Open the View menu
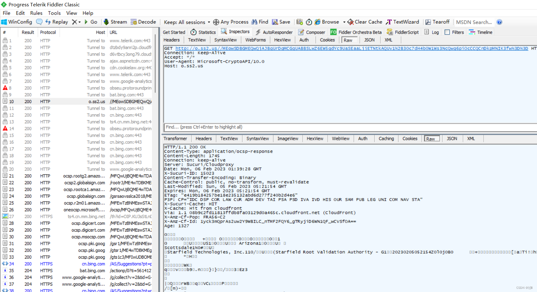 [71, 13]
